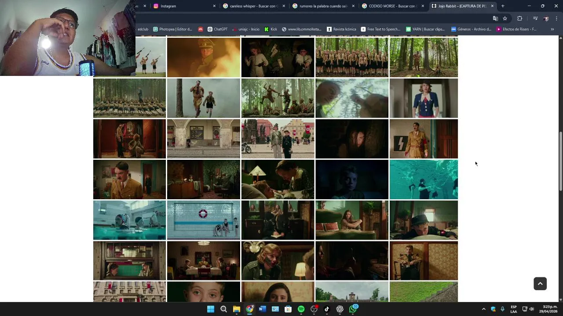563x316 pixels.
Task: Click the microphone tray icon
Action: pyautogui.click(x=502, y=309)
